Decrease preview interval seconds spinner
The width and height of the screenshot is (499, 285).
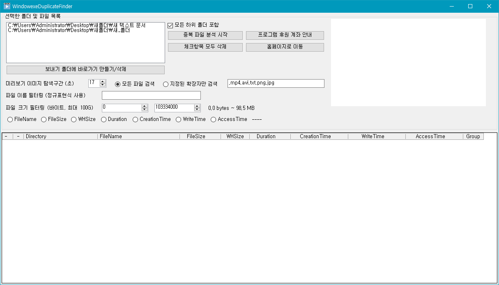pos(103,85)
